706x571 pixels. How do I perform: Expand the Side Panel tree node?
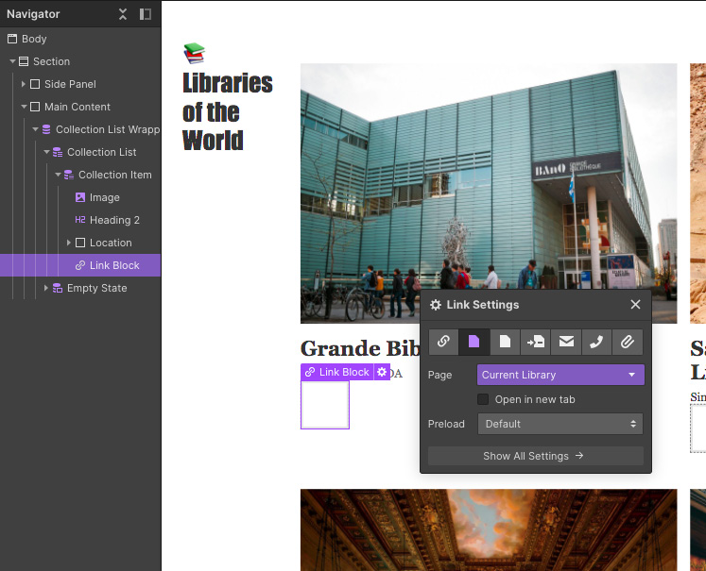tap(24, 84)
